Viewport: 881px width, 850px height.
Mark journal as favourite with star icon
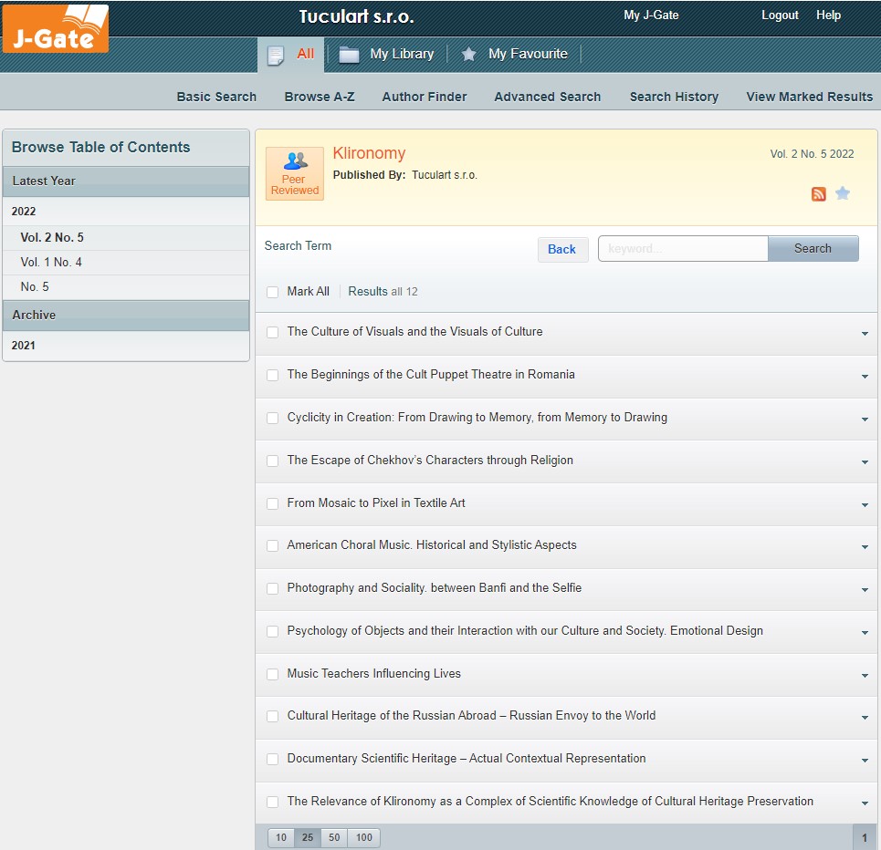pos(843,193)
